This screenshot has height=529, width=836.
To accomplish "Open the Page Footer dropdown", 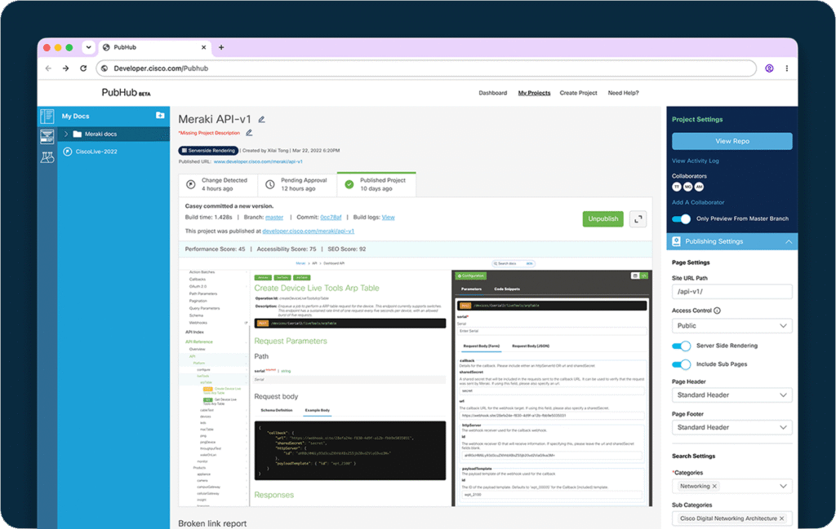I will (x=732, y=427).
